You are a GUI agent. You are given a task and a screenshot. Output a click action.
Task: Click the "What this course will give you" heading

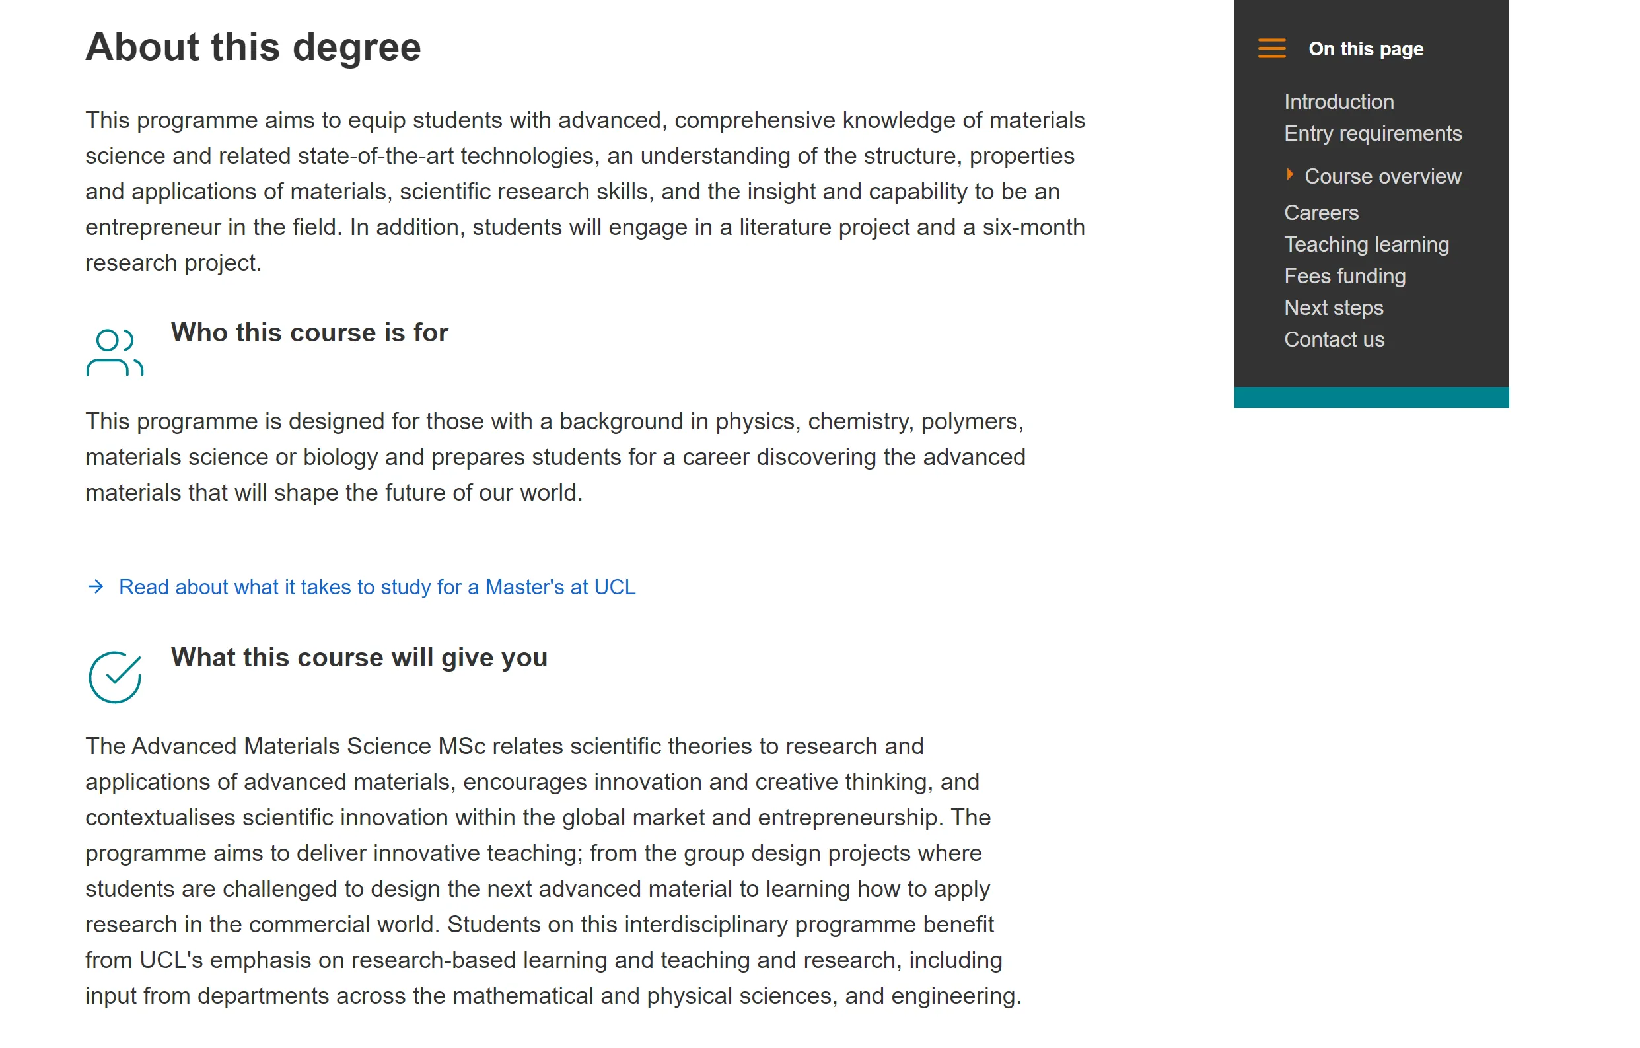click(x=359, y=657)
